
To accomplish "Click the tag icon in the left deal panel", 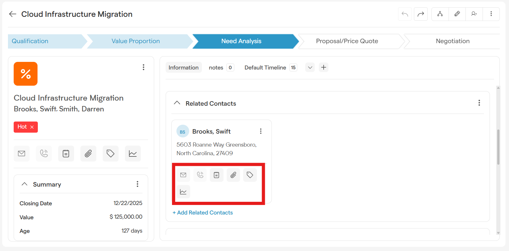I will [x=110, y=154].
